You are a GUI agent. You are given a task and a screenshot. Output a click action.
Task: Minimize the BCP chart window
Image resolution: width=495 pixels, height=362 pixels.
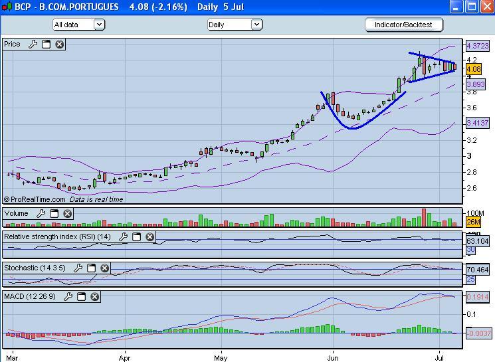tap(456, 7)
